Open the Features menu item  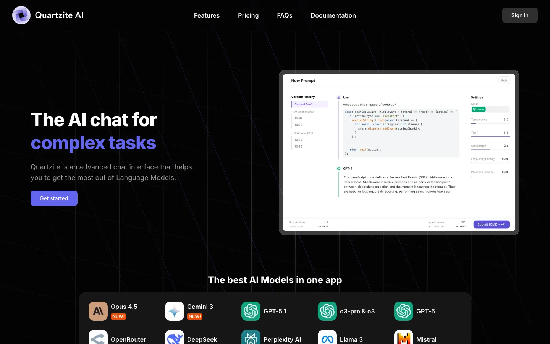(207, 15)
